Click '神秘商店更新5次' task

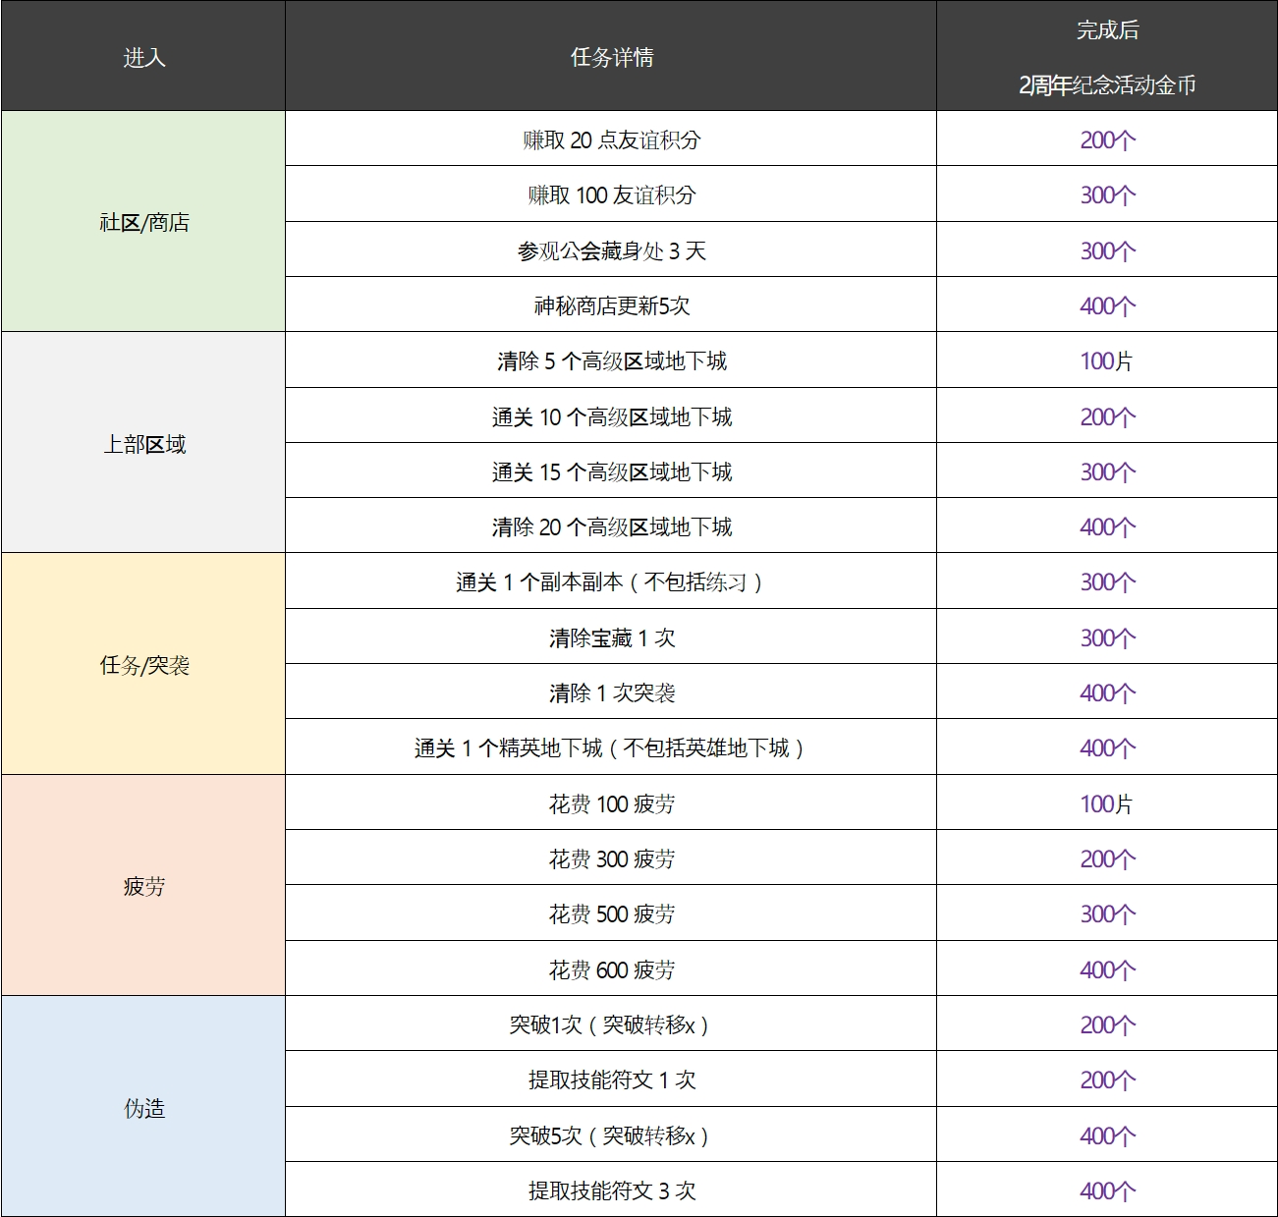611,305
